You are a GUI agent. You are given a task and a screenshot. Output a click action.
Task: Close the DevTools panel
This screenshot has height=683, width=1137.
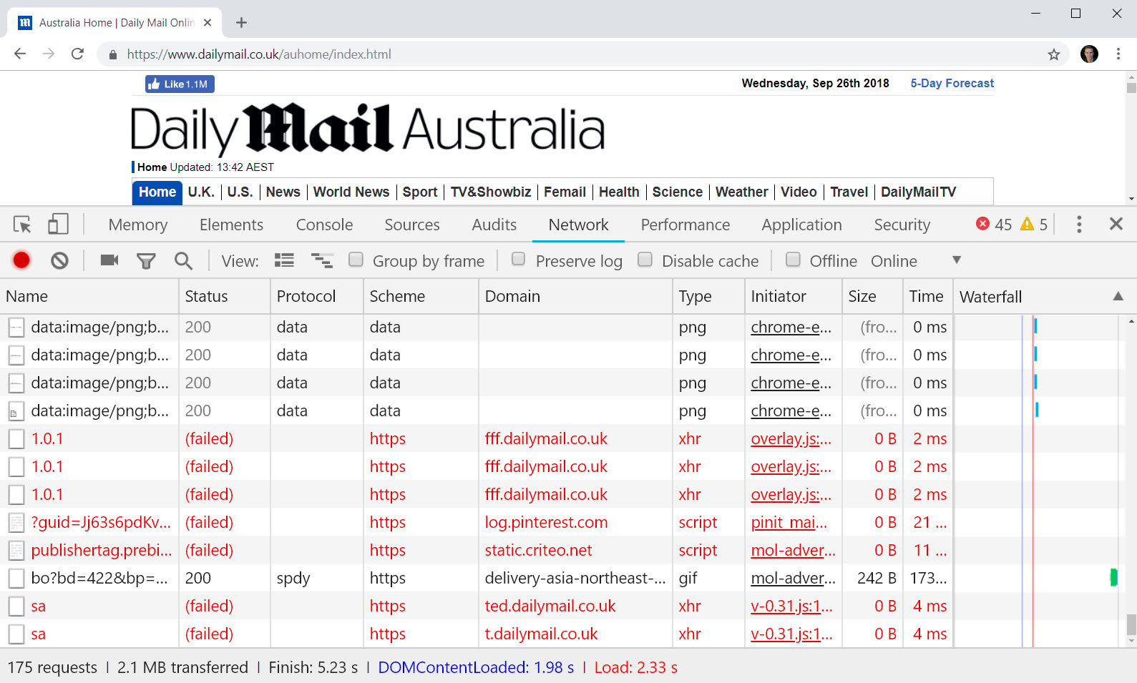click(x=1116, y=224)
